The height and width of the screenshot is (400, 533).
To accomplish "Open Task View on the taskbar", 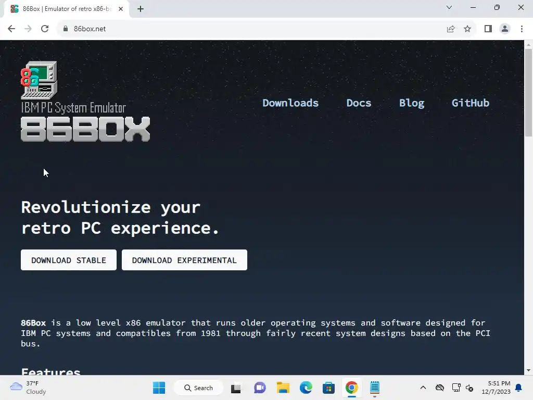I will pyautogui.click(x=236, y=387).
